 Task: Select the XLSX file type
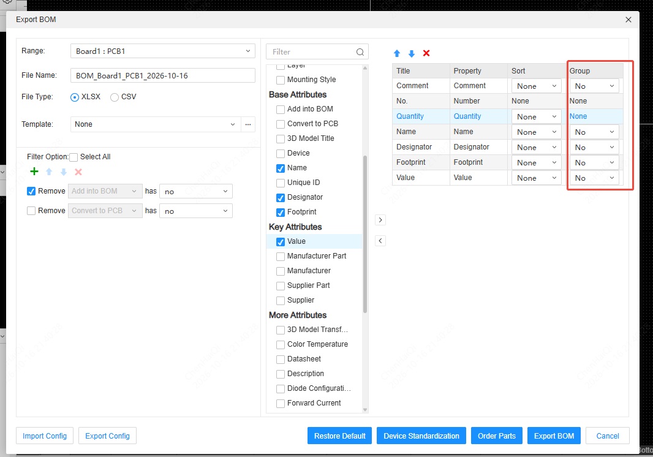[75, 97]
